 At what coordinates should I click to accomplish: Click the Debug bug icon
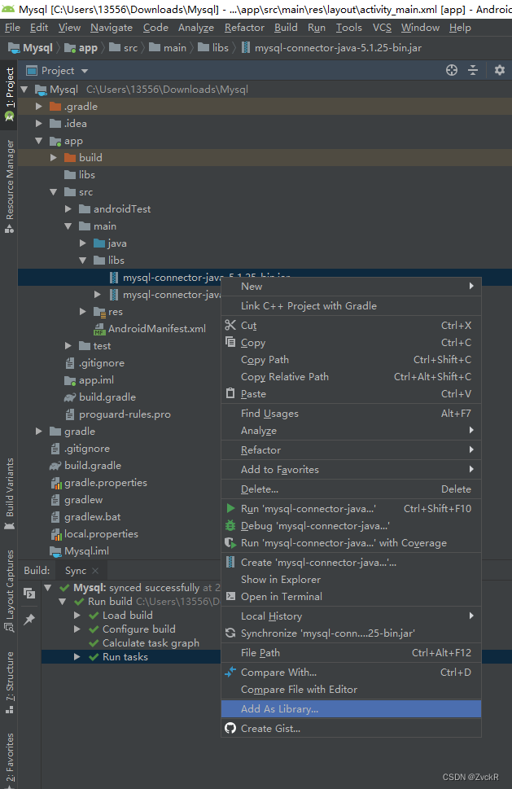pyautogui.click(x=230, y=525)
